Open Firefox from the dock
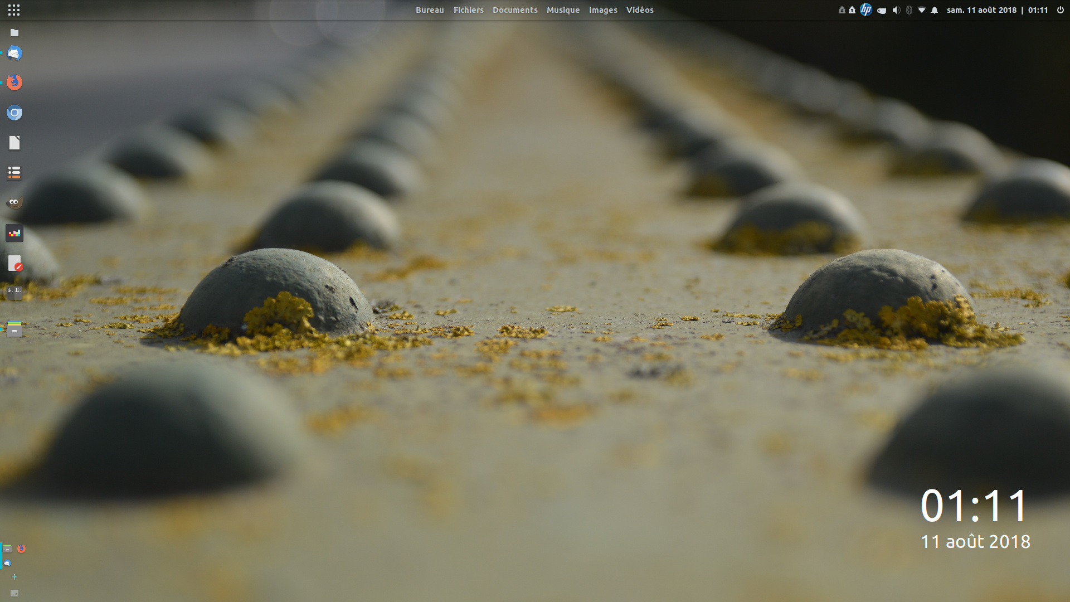Viewport: 1070px width, 602px height. point(14,82)
